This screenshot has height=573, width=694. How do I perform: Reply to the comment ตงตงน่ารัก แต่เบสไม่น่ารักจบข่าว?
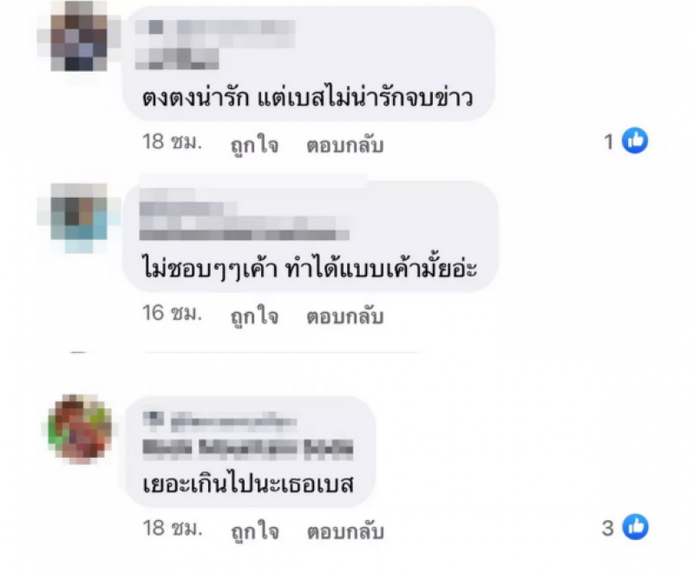tap(344, 145)
